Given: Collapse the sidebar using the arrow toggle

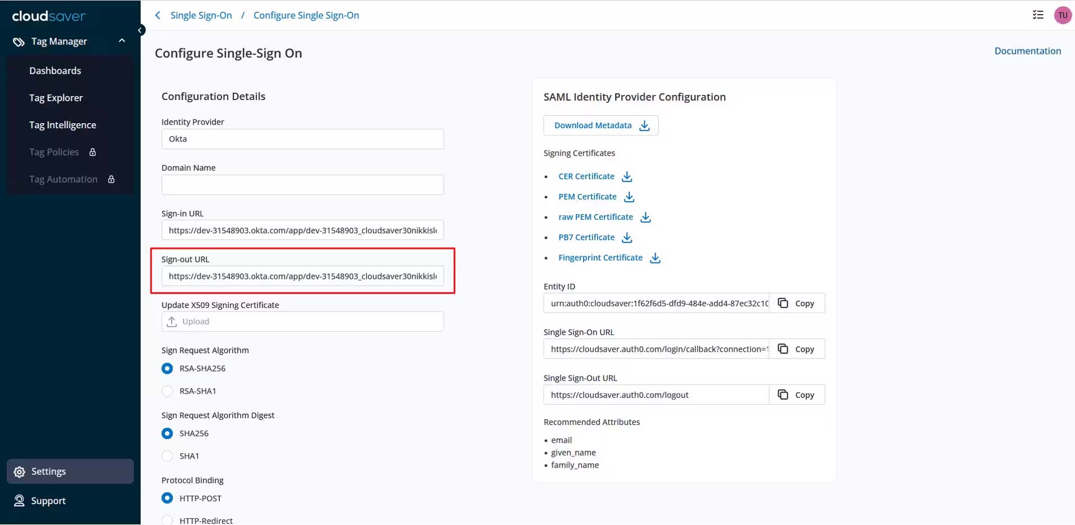Looking at the screenshot, I should pos(141,30).
